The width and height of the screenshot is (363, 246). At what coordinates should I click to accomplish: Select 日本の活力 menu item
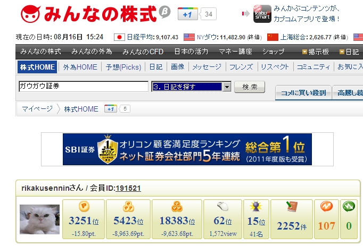[x=191, y=52]
